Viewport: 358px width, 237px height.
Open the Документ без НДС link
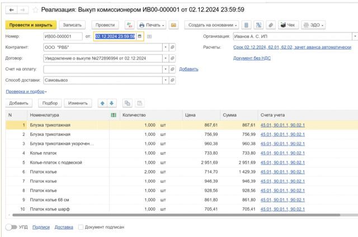pos(252,58)
